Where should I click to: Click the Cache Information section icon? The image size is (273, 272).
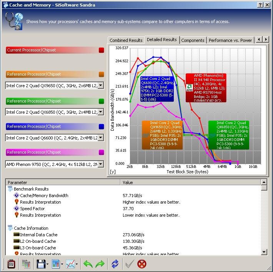(x=10, y=228)
